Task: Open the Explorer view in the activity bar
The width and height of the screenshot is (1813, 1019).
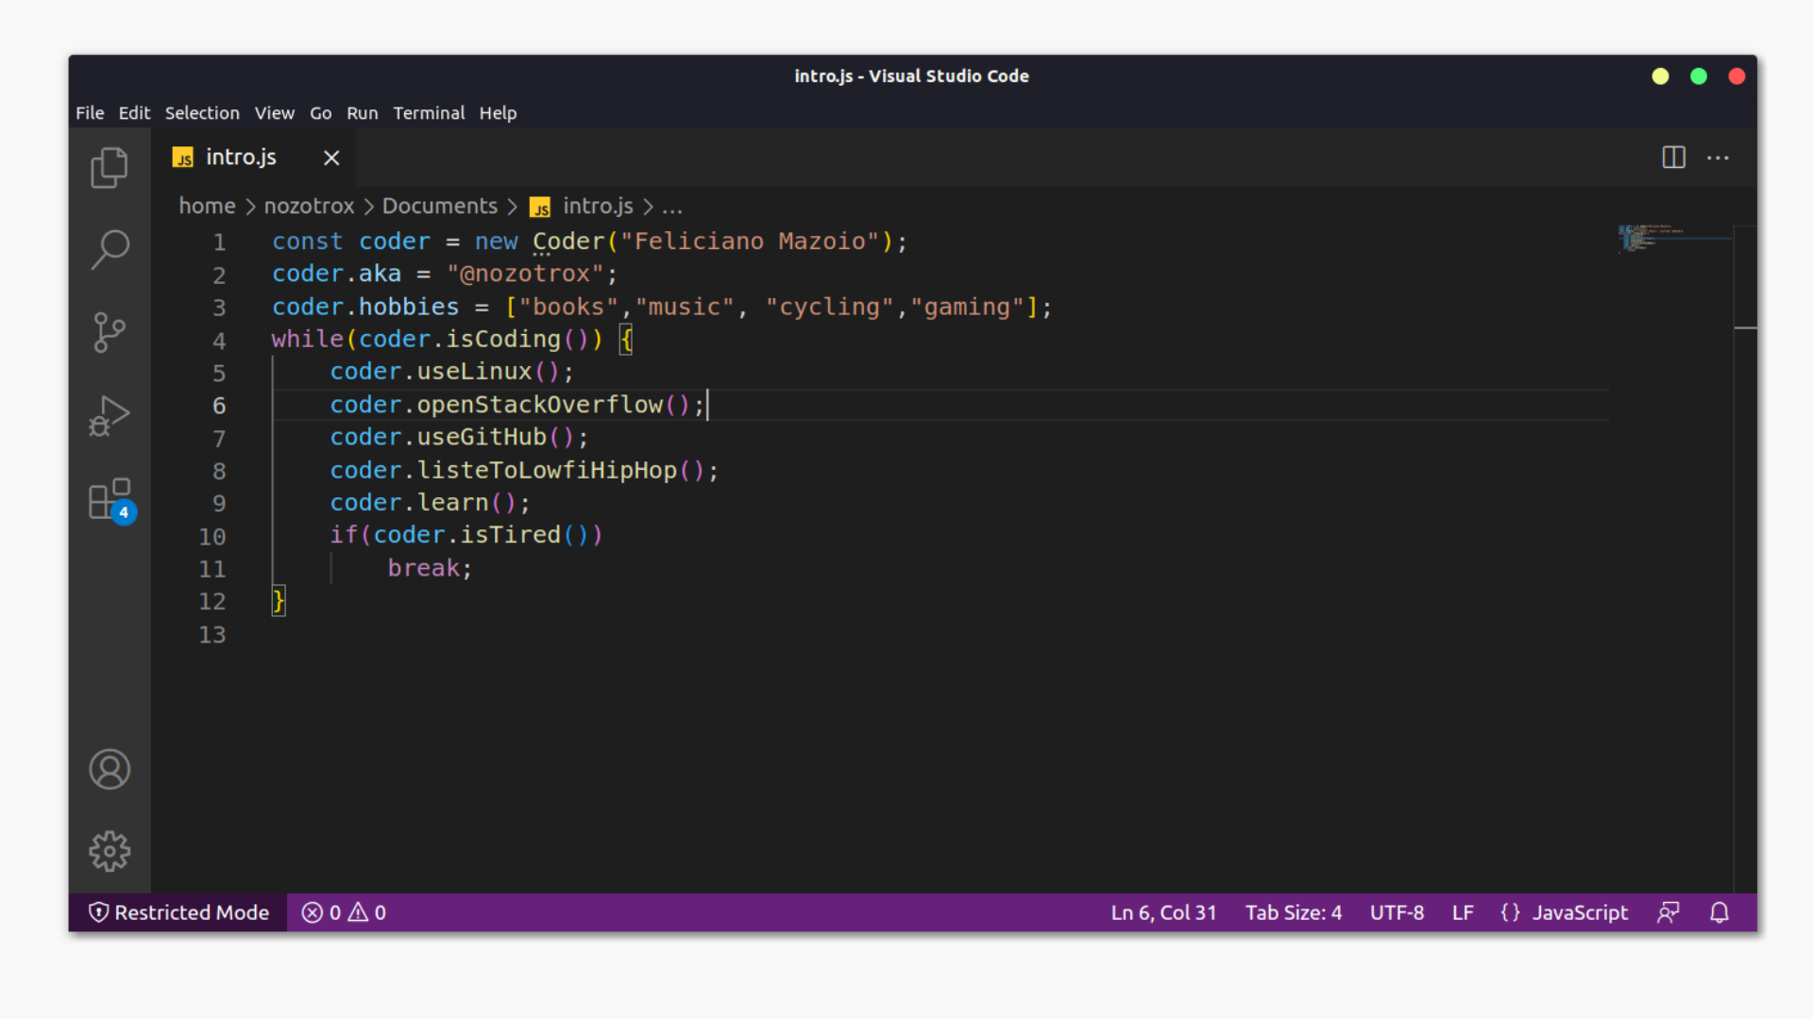Action: point(110,168)
